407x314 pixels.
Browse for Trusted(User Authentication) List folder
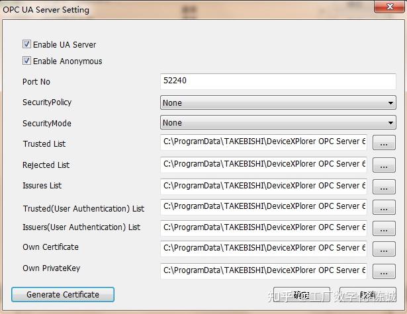click(384, 207)
